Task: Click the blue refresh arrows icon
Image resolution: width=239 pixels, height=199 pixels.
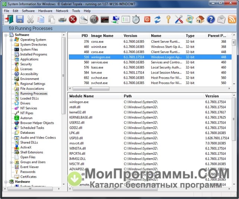Action: pyautogui.click(x=157, y=19)
